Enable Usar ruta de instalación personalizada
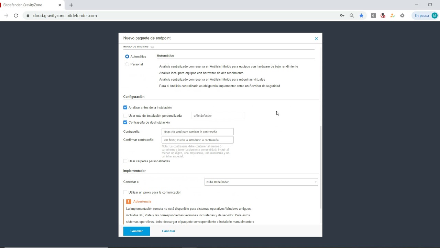This screenshot has height=248, width=440. 125,116
